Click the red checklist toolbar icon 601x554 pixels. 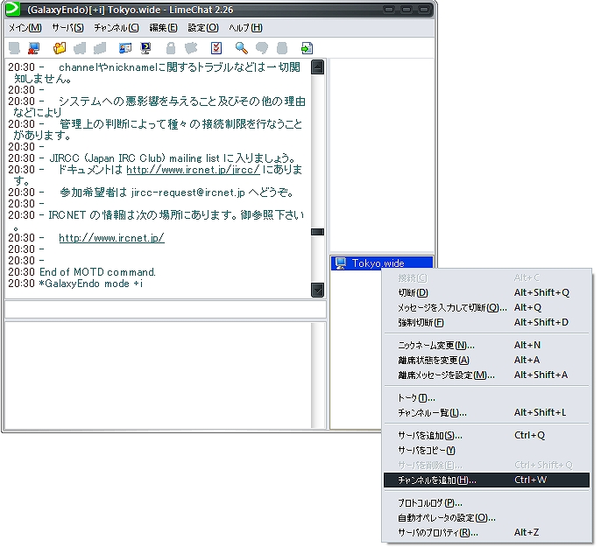[216, 48]
